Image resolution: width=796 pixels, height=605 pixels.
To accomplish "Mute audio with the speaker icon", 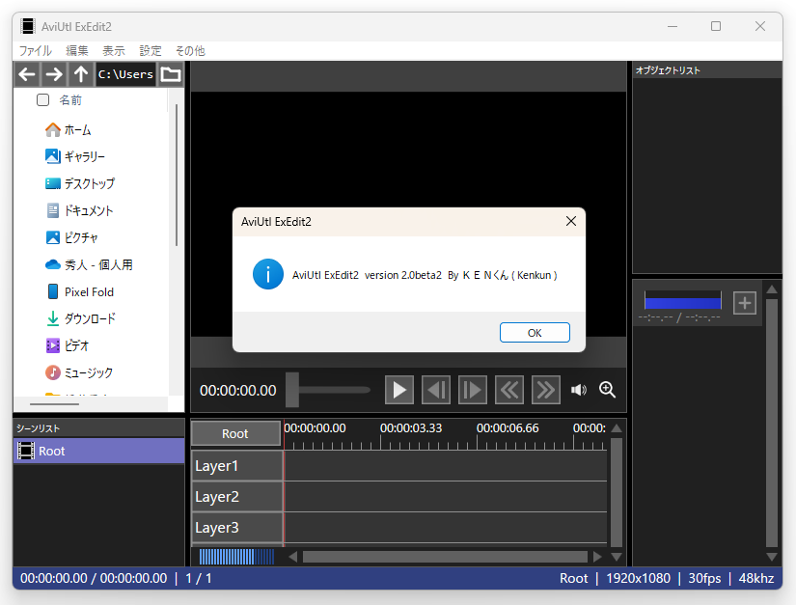I will (x=578, y=390).
